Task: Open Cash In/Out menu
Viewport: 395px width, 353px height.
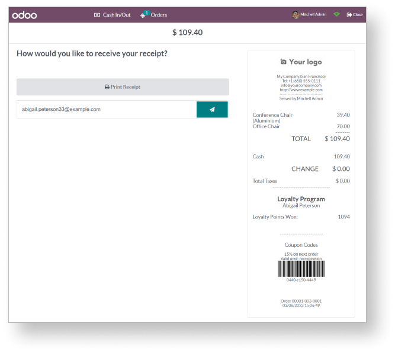Action: [112, 15]
